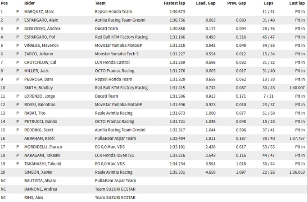Screen dimensions: 308x202
Task: Open rider MARQUEZ, Marc
Action: pos(39,12)
